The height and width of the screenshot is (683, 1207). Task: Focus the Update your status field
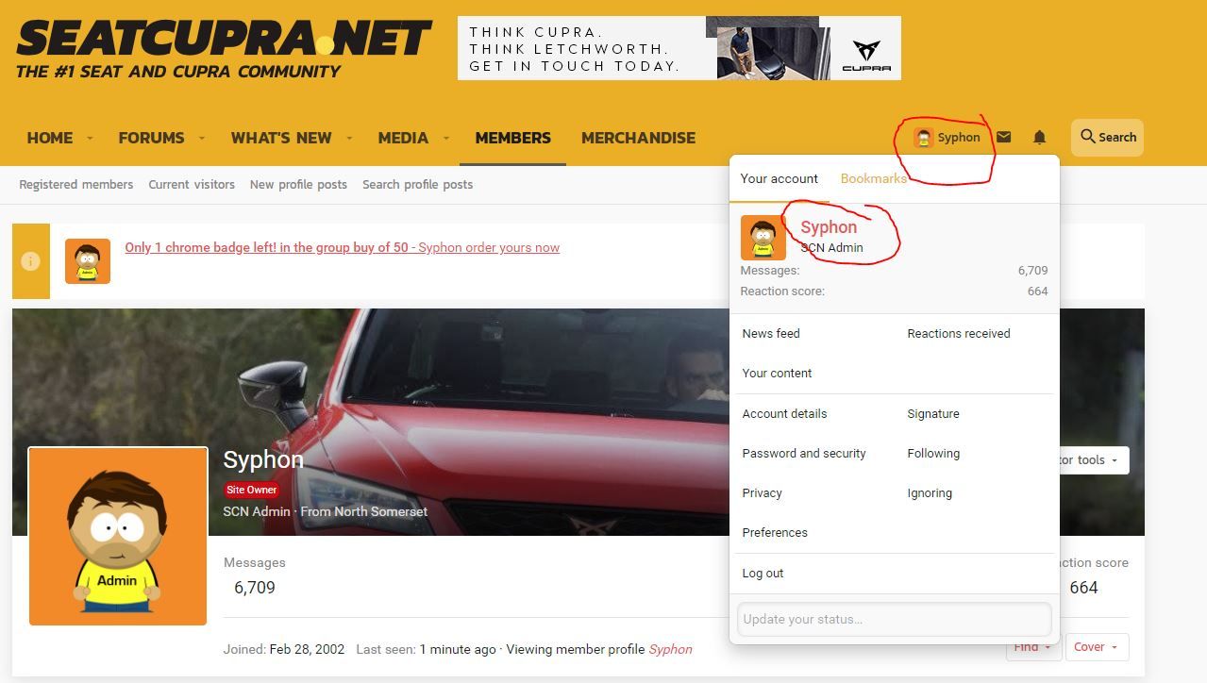tap(894, 620)
